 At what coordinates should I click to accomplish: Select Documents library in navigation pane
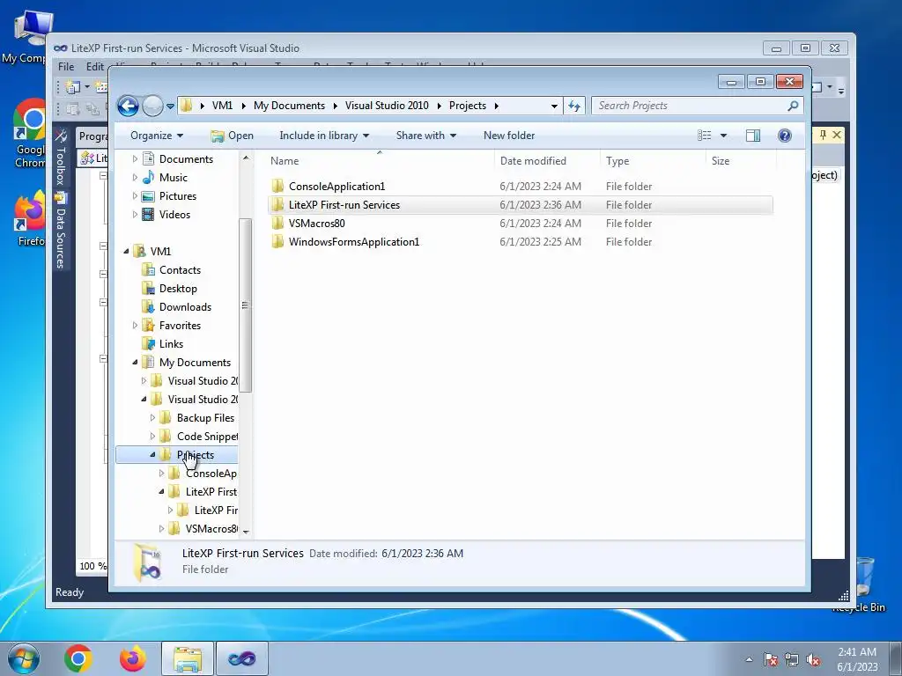pos(186,159)
